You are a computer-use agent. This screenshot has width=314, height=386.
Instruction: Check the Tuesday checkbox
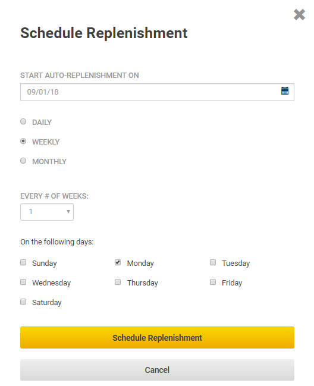coord(213,262)
